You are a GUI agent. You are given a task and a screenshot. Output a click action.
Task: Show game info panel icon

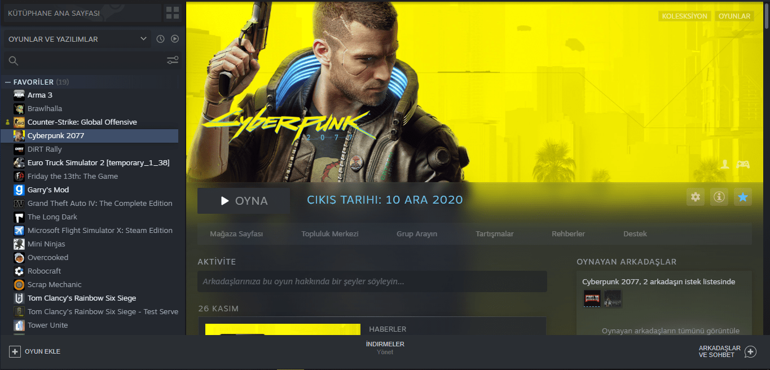tap(719, 197)
